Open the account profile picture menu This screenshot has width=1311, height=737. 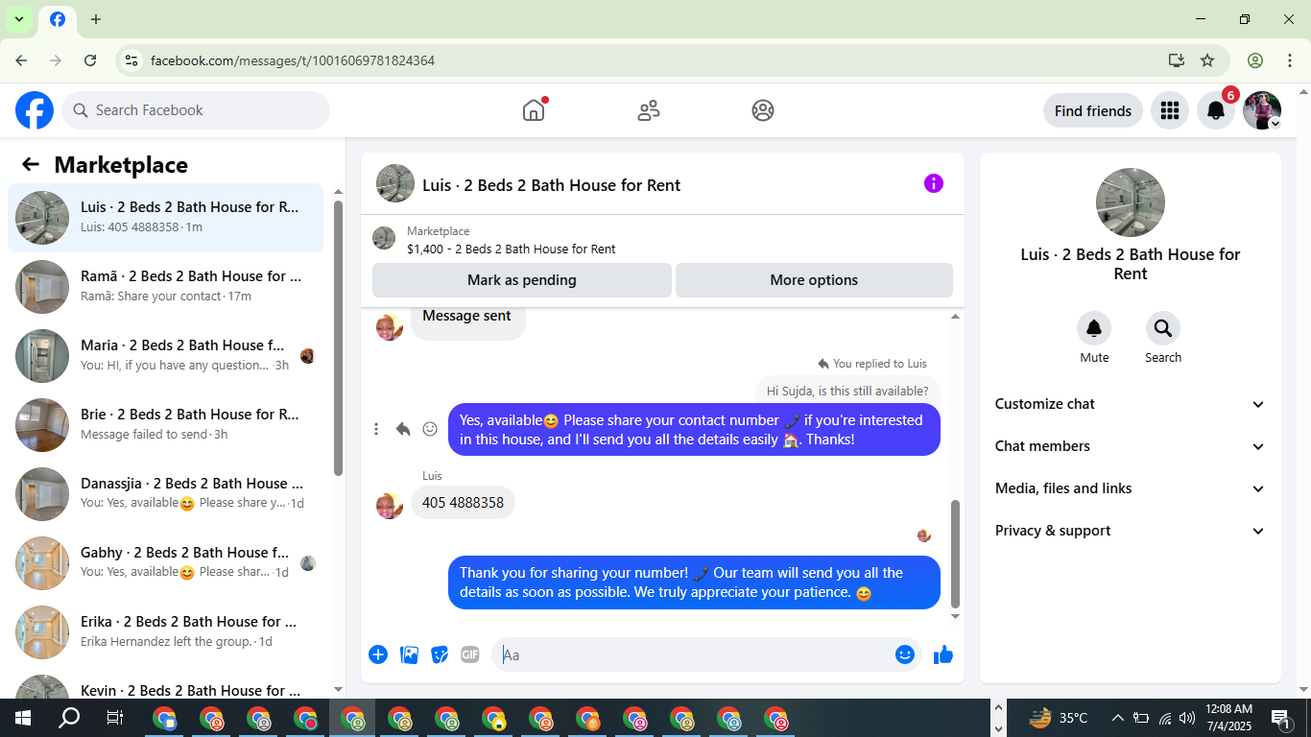[1262, 110]
